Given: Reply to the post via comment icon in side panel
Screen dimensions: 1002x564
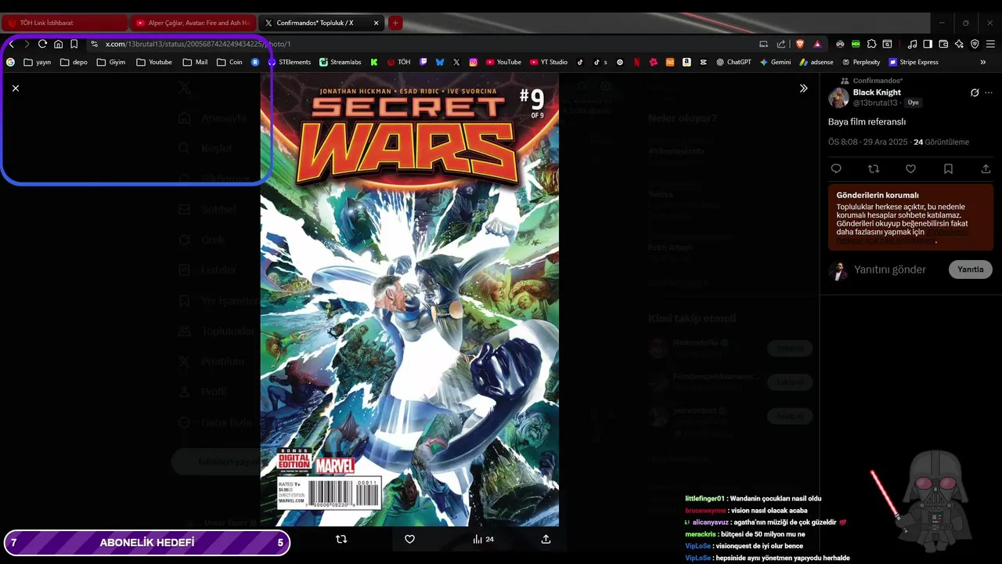Looking at the screenshot, I should point(836,168).
